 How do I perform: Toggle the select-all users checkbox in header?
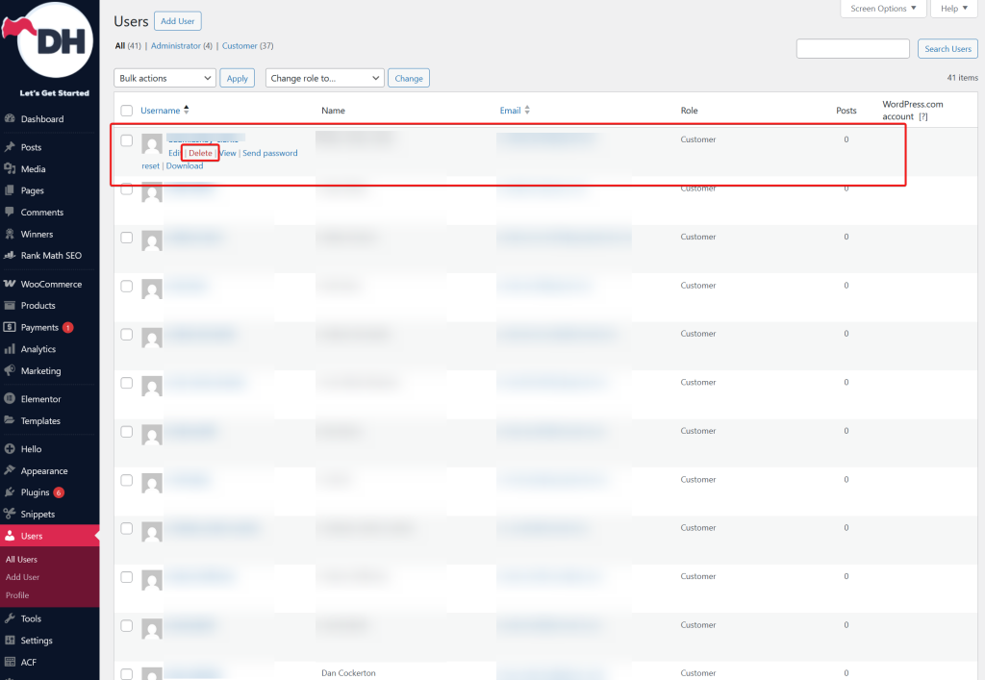[x=126, y=111]
